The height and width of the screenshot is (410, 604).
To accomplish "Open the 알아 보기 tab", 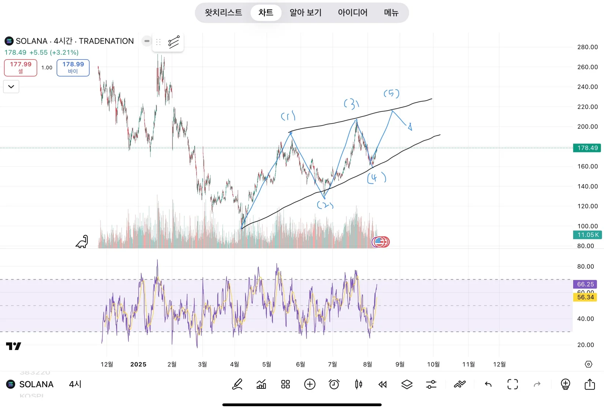I will 305,13.
